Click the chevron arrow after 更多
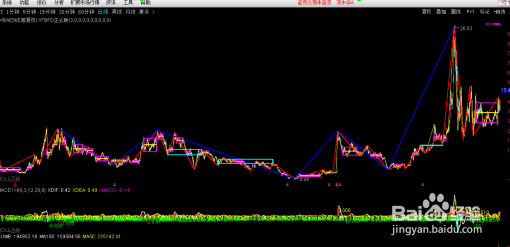 [x=154, y=12]
